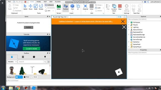Click Group in Edit section
The image size is (161, 90).
98,5
